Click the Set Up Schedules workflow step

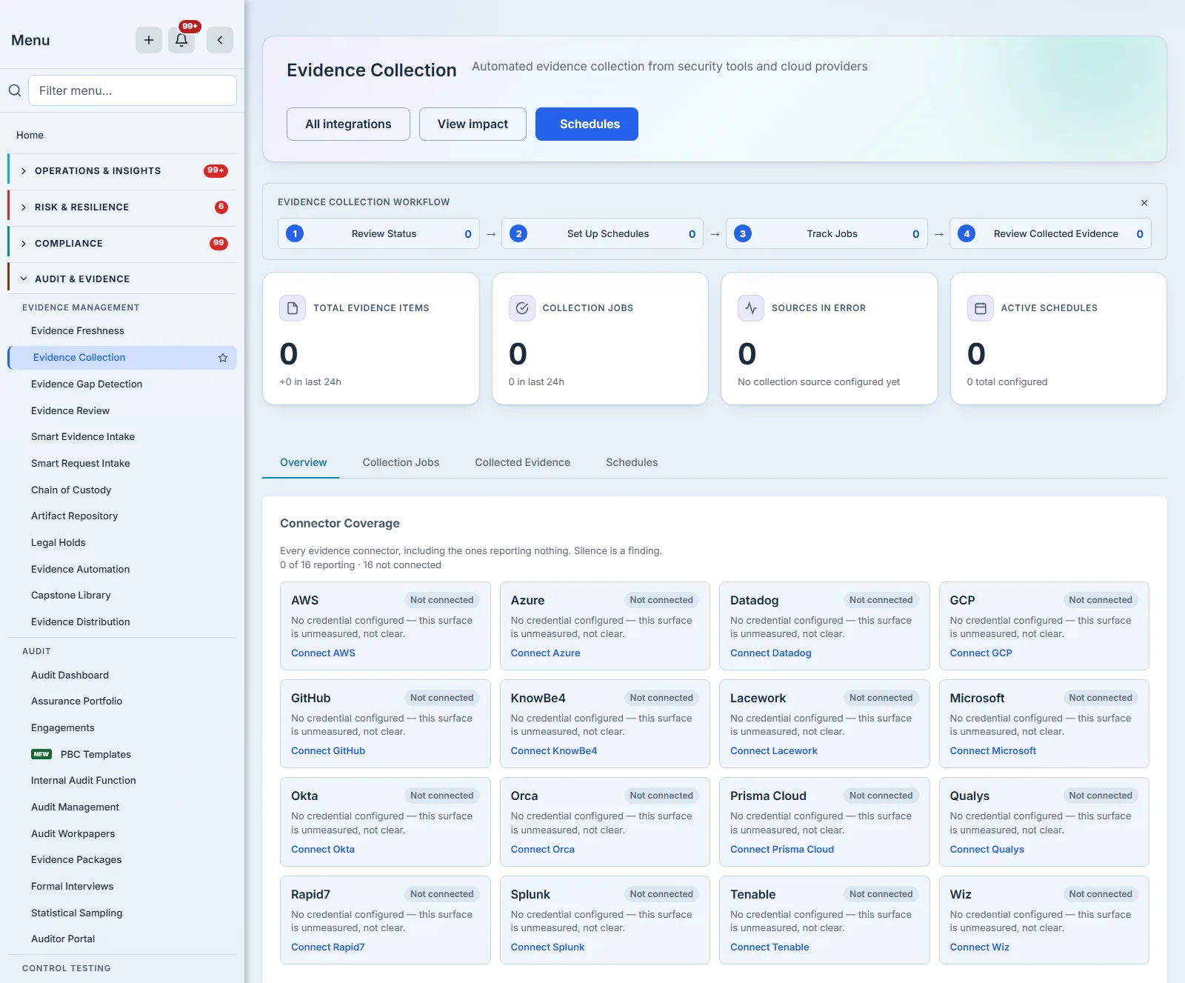(602, 234)
